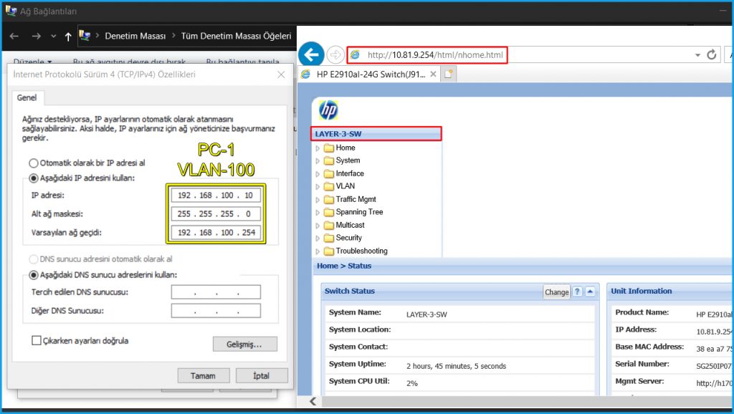Expand the Security folder node
Screen dimensions: 734x414
point(318,239)
